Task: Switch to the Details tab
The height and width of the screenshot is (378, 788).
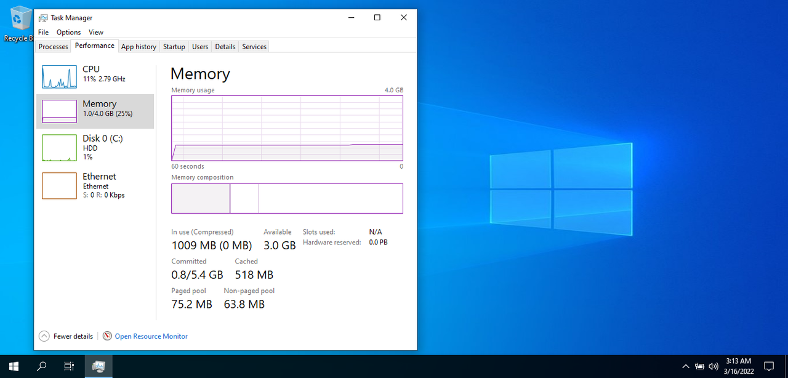Action: tap(225, 47)
